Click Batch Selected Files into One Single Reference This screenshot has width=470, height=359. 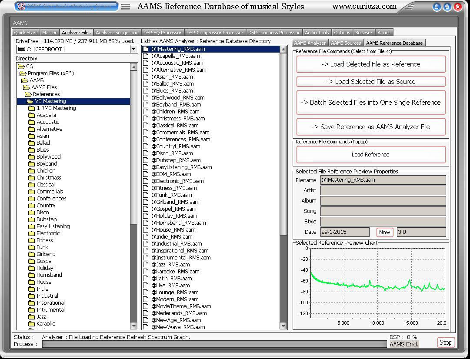tap(371, 103)
